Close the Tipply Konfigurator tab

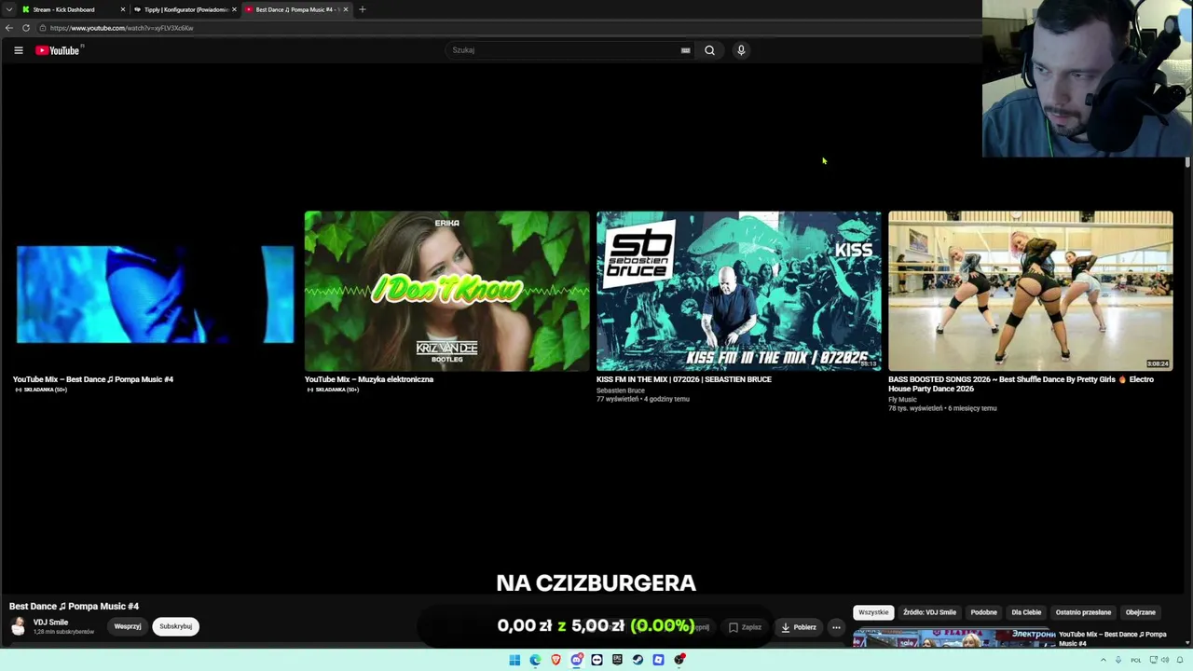(x=234, y=9)
